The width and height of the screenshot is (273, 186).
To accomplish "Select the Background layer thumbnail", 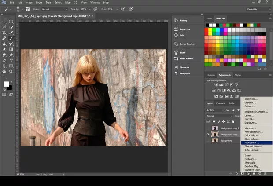I will [215, 140].
